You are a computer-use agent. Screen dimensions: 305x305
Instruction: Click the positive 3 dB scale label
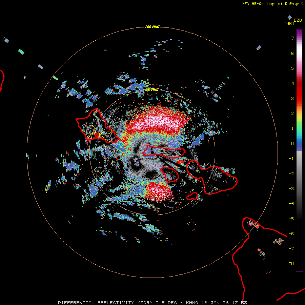click(292, 98)
